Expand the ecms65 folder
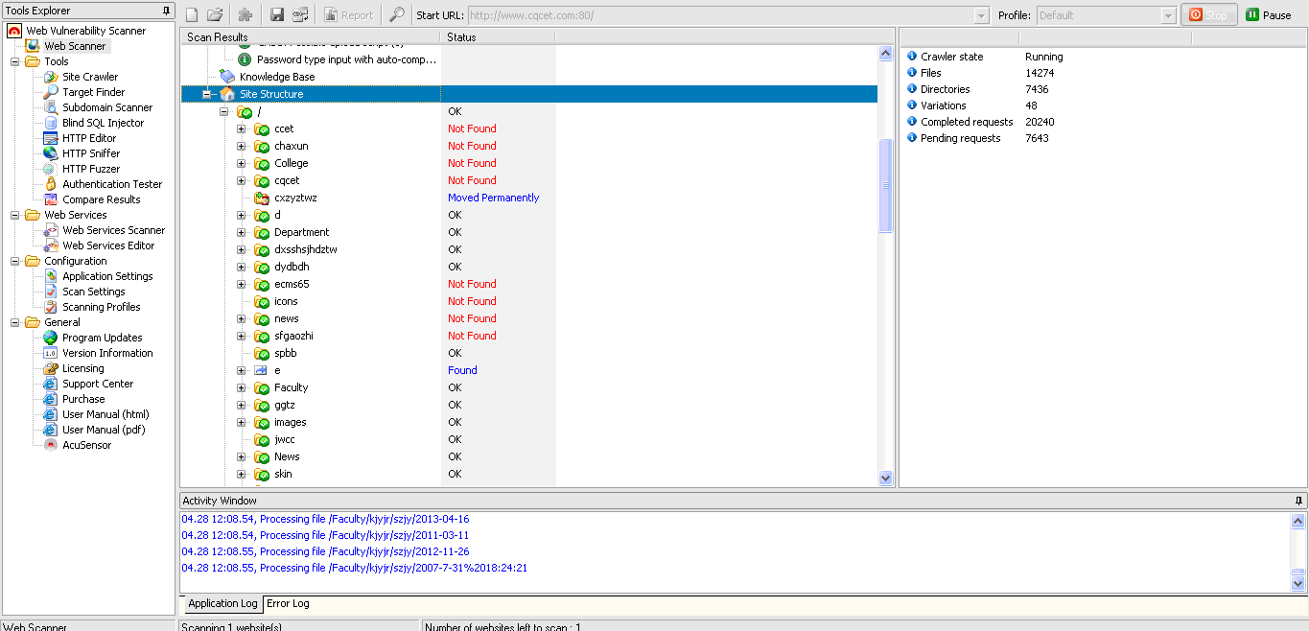 242,284
